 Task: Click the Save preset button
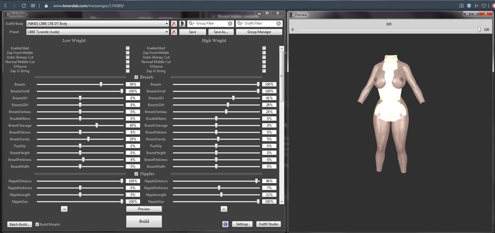[x=193, y=32]
